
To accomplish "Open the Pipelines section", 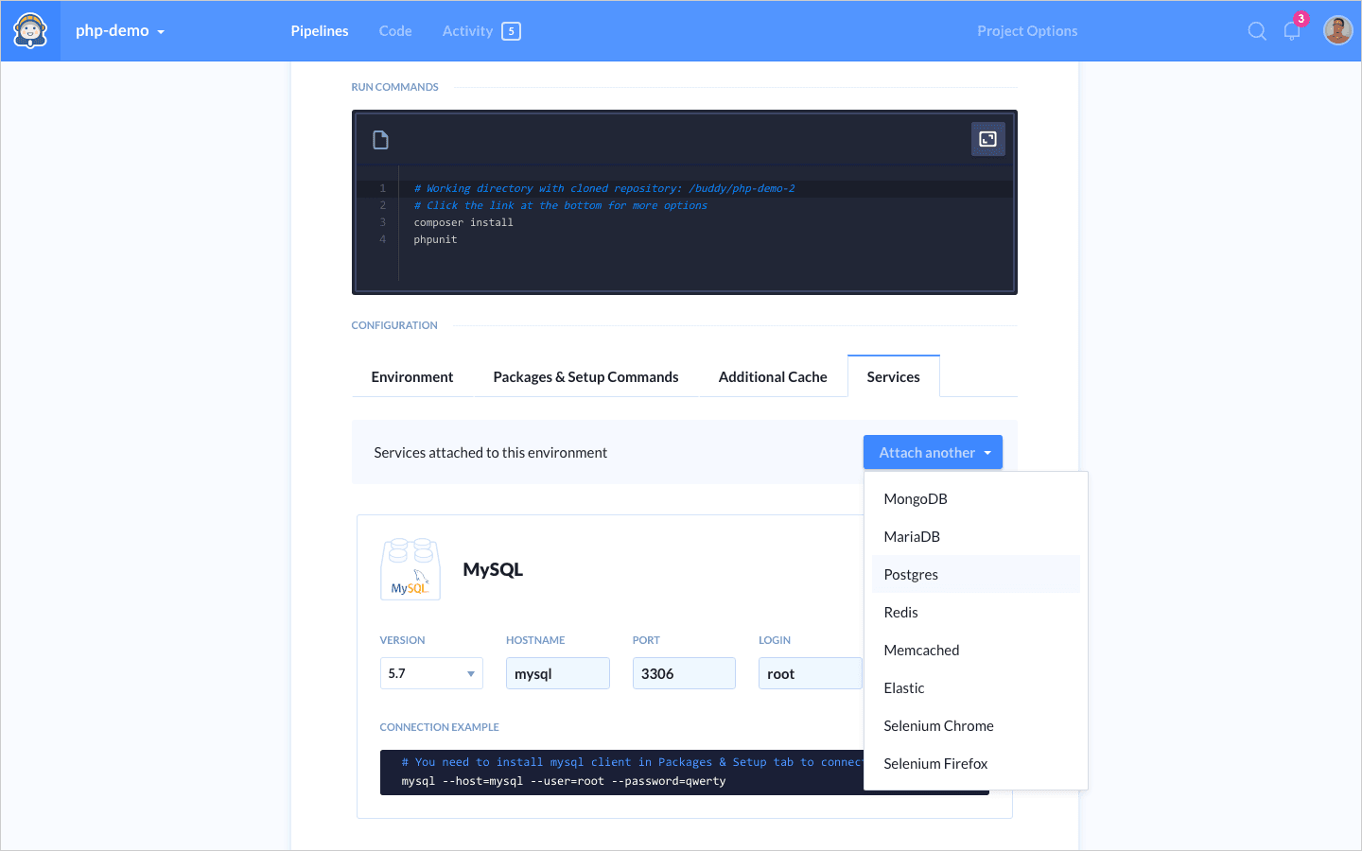I will tap(319, 31).
